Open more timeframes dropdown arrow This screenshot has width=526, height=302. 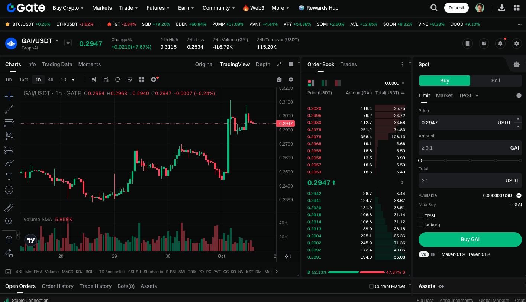pyautogui.click(x=73, y=79)
